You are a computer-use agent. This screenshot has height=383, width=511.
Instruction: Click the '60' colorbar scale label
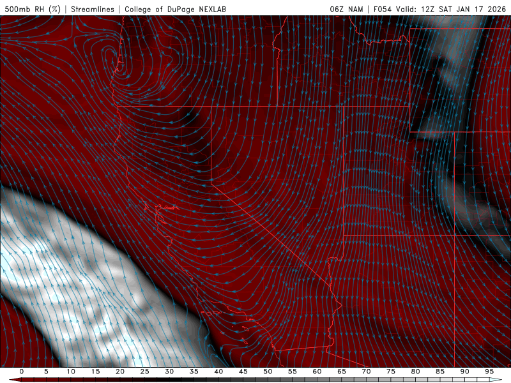point(317,372)
